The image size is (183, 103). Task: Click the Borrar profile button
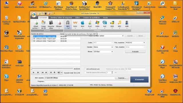pyautogui.click(x=140, y=36)
